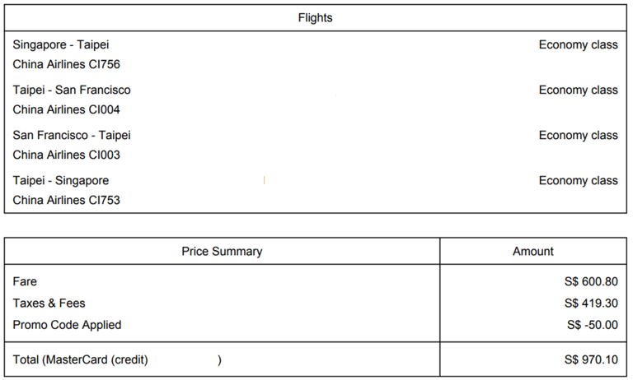Screen dimensions: 633x380
Task: Select the Taipei - San Francisco route
Action: click(x=72, y=90)
